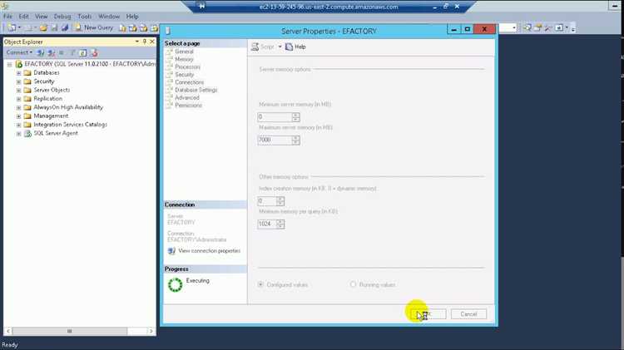Close the Object Explorer panel
Image resolution: width=624 pixels, height=350 pixels.
(x=152, y=42)
